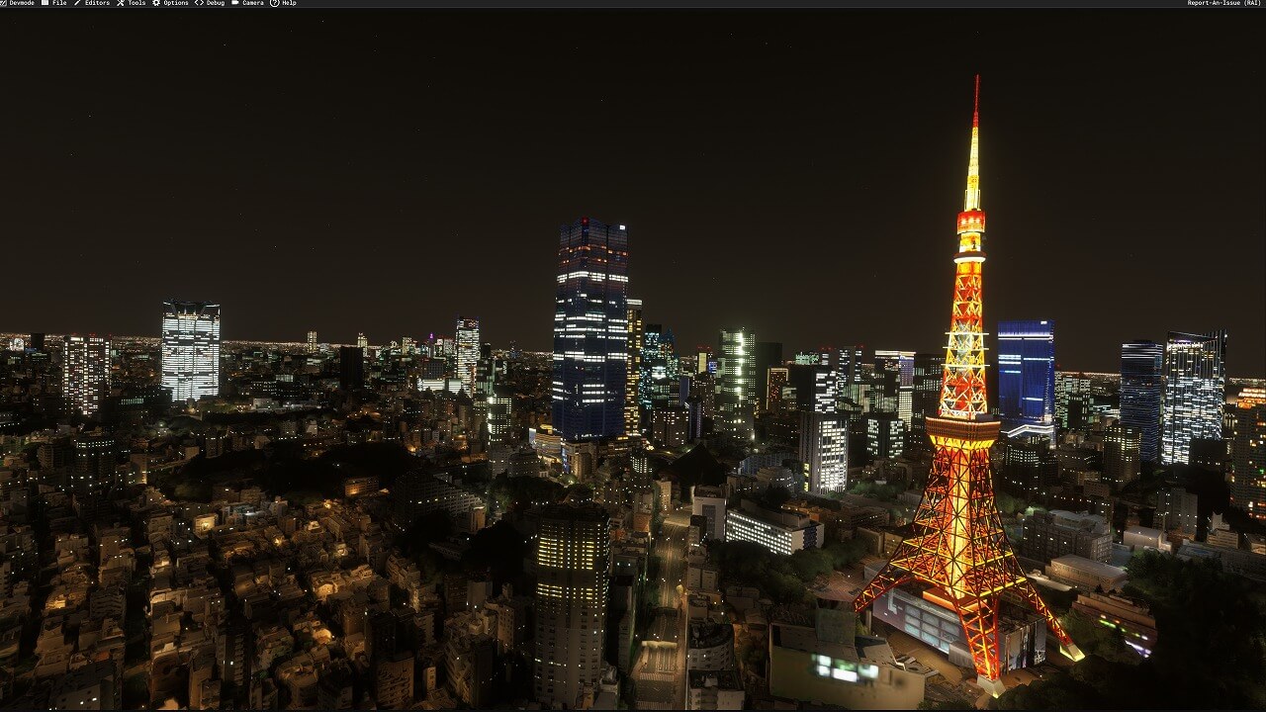1266x712 pixels.
Task: Click the File menu's document icon
Action: pyautogui.click(x=45, y=3)
